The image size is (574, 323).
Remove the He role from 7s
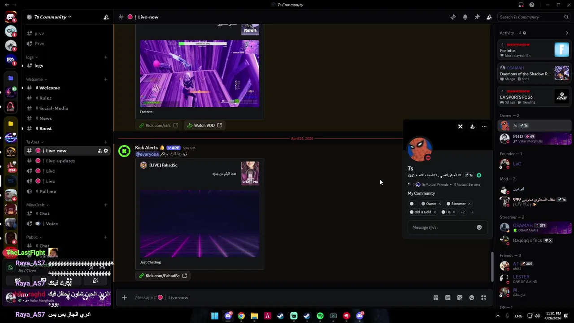[454, 212]
